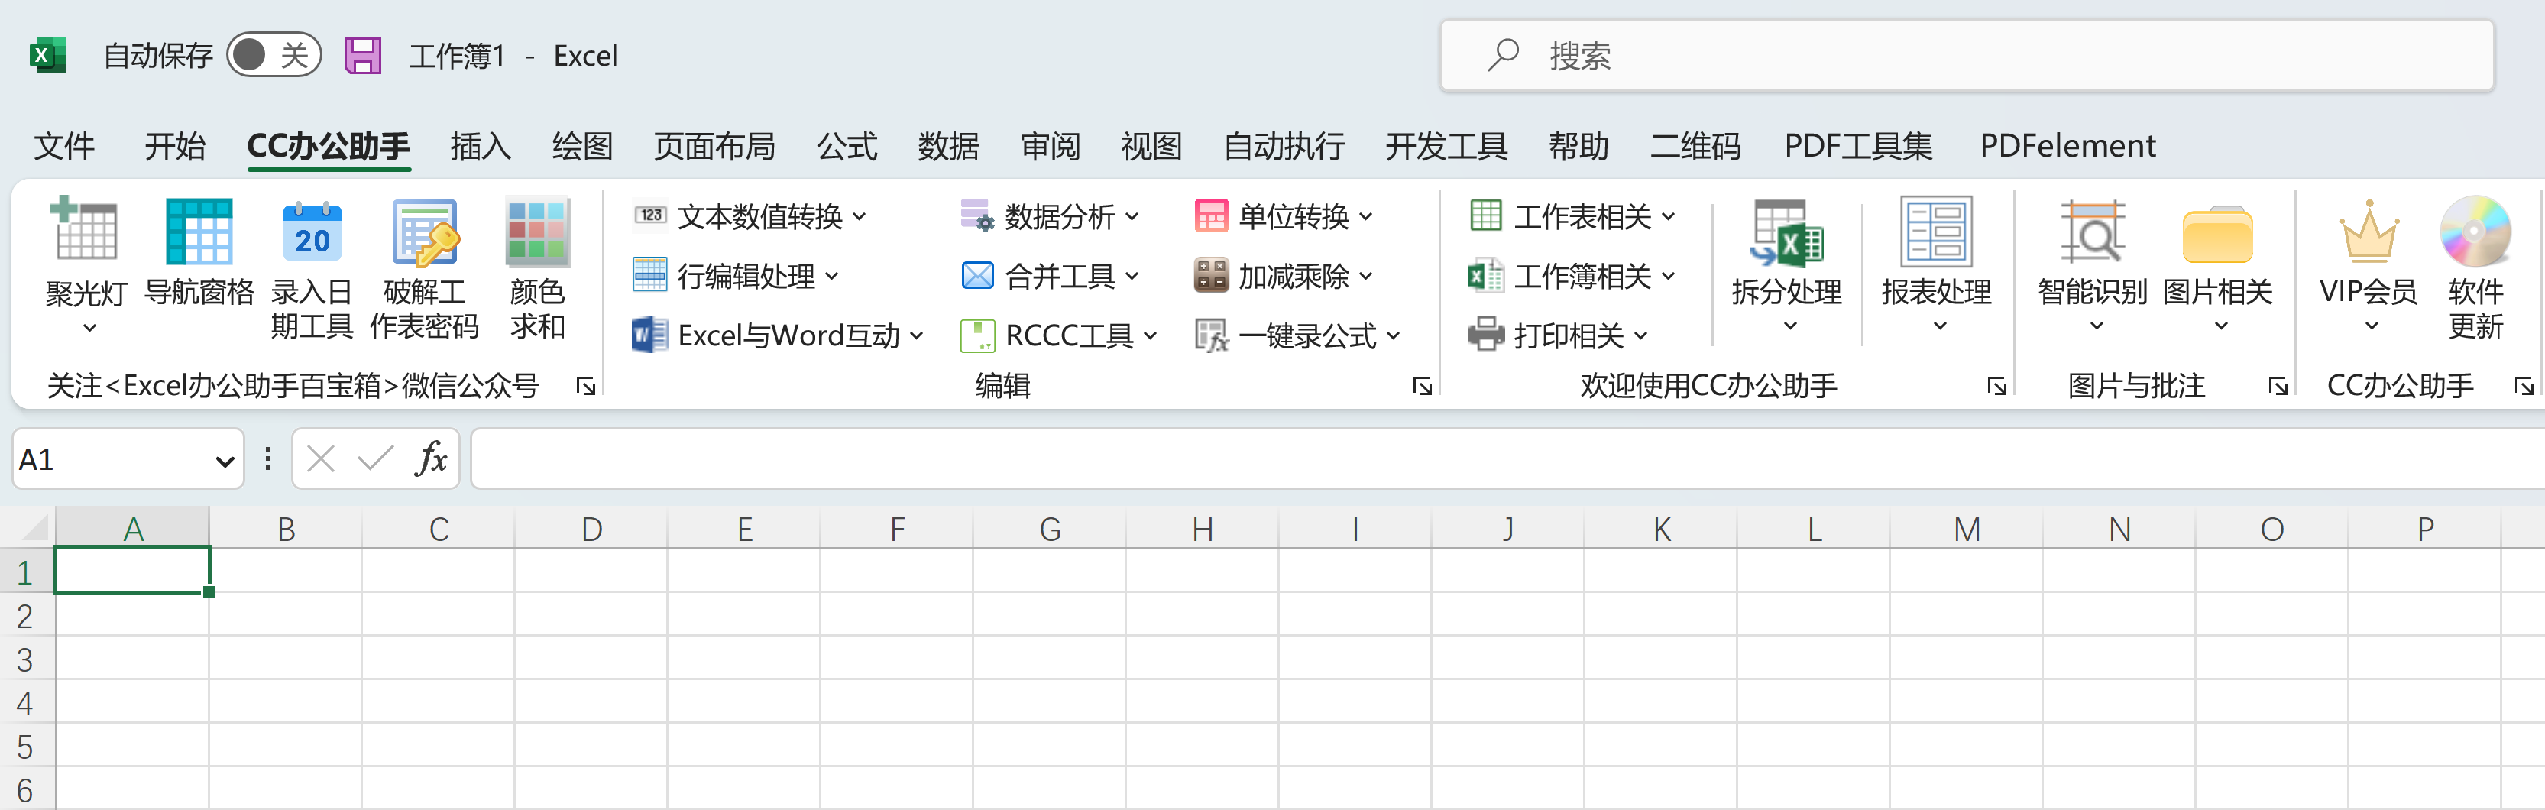Expand the RCCC工具 dropdown
The image size is (2545, 810).
pyautogui.click(x=1150, y=336)
